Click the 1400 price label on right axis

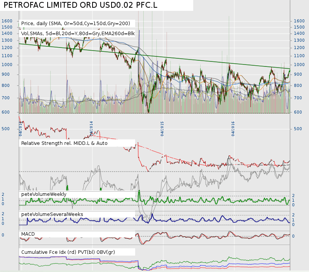(299, 34)
